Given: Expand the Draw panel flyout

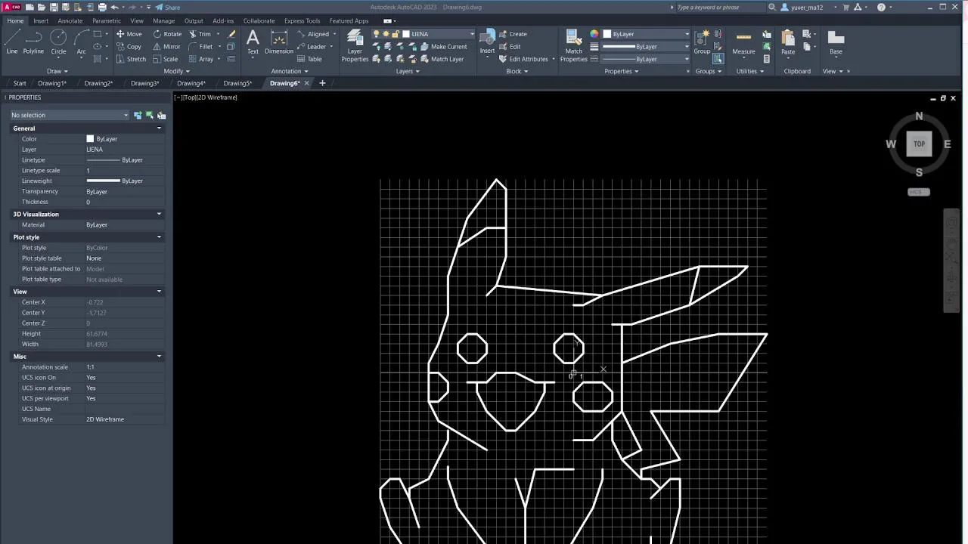Looking at the screenshot, I should [x=57, y=71].
